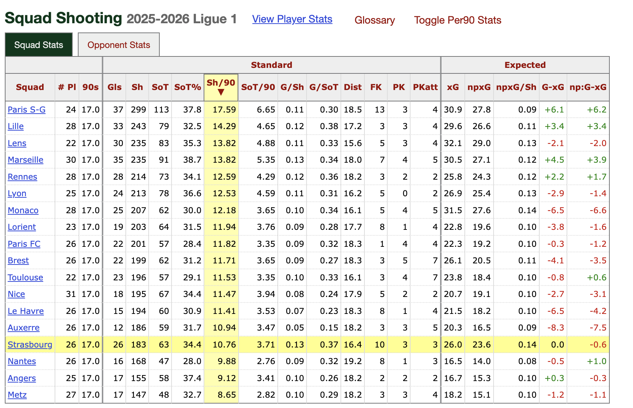Sort table by npxG/Sh column
The height and width of the screenshot is (408, 633).
[x=516, y=87]
